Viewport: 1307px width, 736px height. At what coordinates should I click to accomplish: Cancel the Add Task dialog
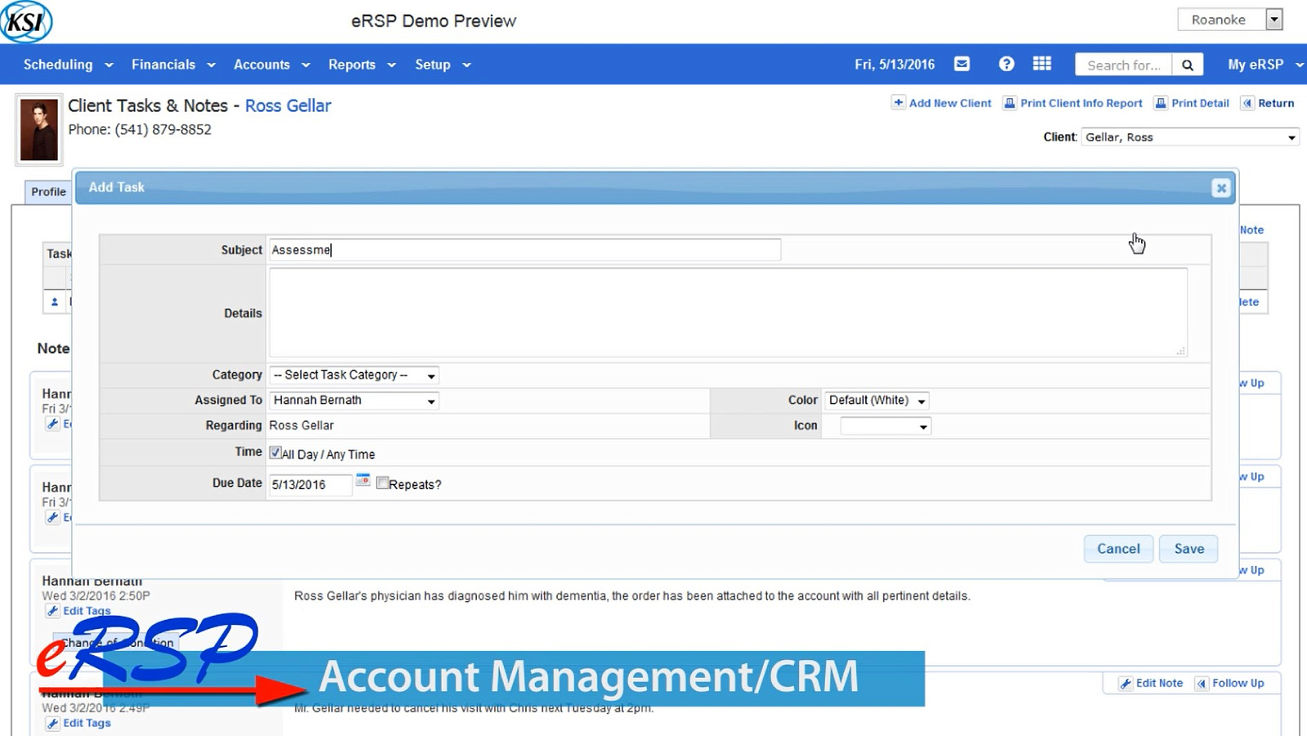point(1118,549)
